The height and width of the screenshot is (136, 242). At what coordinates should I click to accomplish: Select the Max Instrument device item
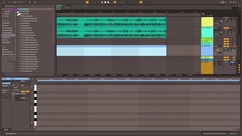coord(28,16)
